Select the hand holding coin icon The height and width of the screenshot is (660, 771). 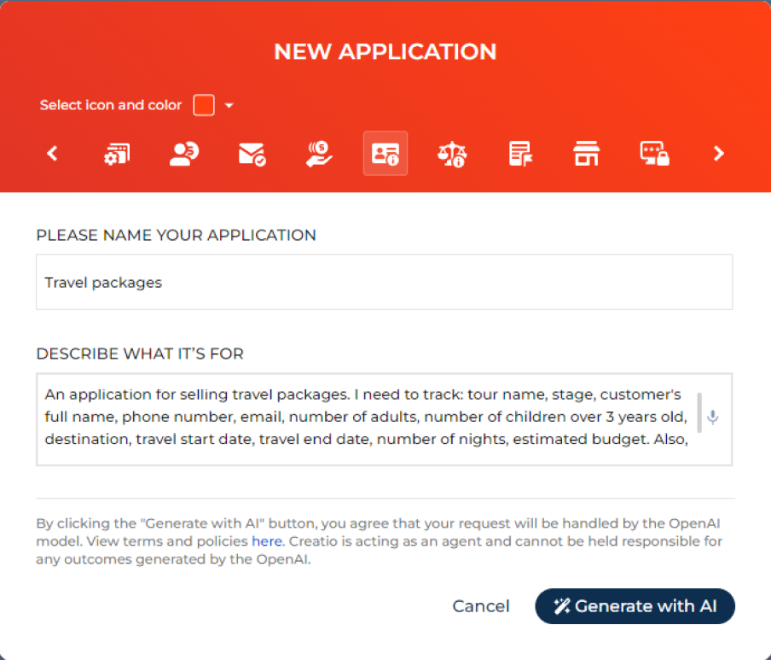(x=319, y=154)
